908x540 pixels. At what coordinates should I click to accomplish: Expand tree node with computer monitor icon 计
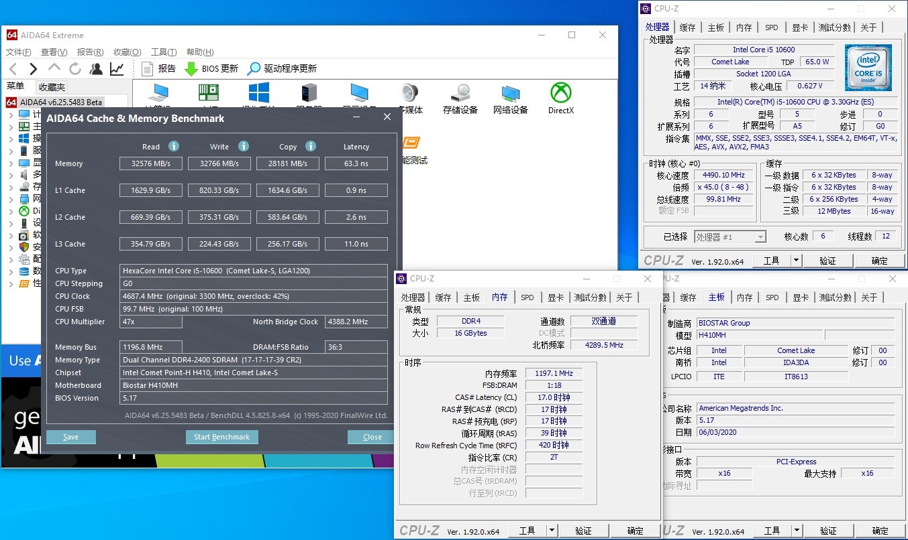(x=11, y=115)
